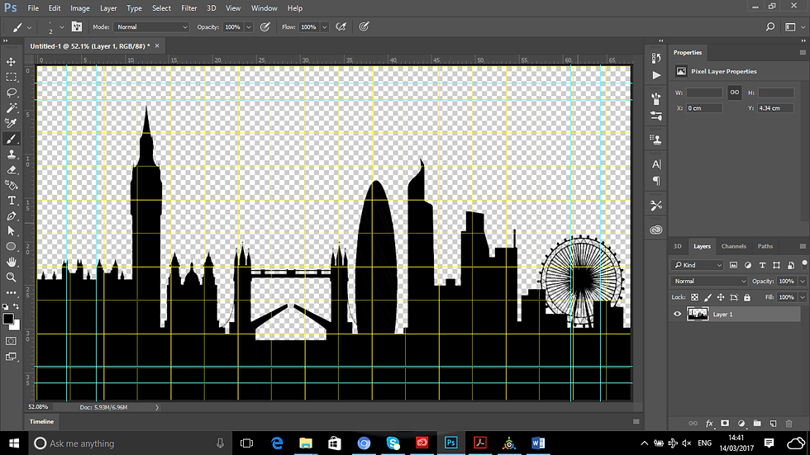This screenshot has height=455, width=810.
Task: Open the Flow slider dropdown
Action: (324, 26)
